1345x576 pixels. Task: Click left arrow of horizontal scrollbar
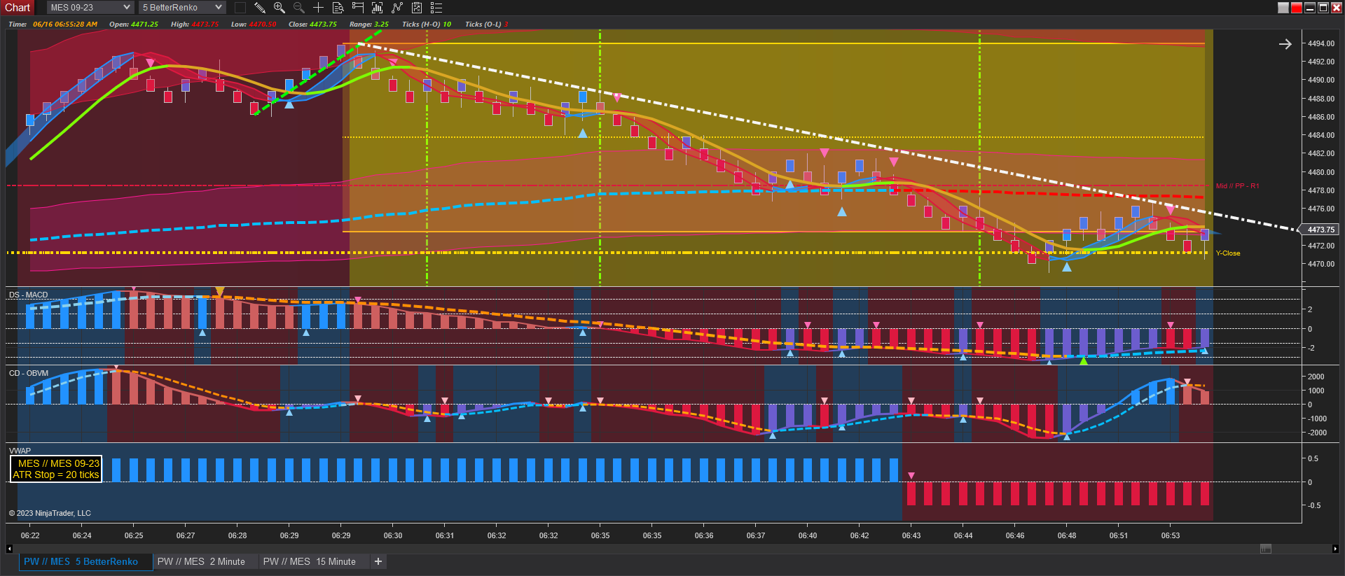pyautogui.click(x=9, y=549)
